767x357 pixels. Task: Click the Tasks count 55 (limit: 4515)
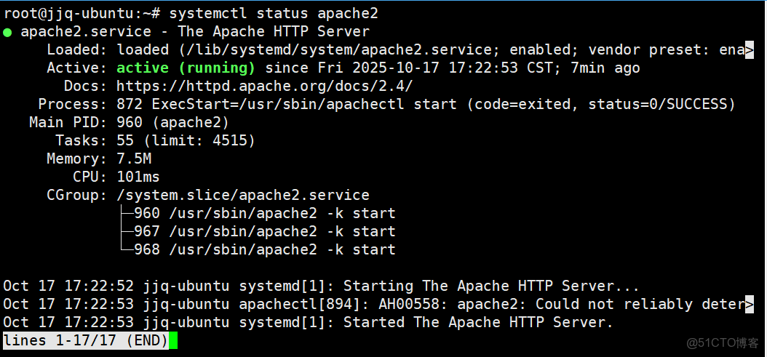tap(186, 140)
